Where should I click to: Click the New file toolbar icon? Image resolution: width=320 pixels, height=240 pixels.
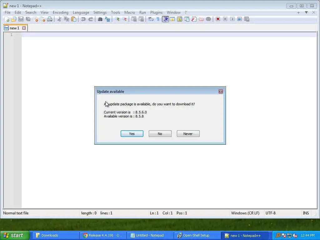click(7, 19)
